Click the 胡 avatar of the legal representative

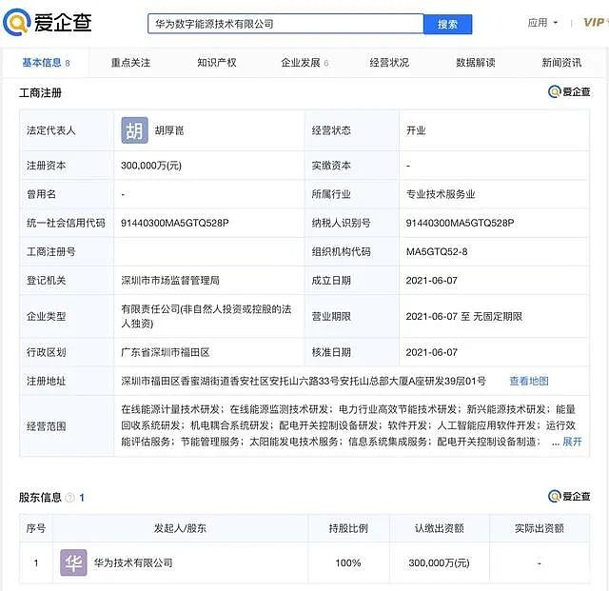click(x=134, y=130)
